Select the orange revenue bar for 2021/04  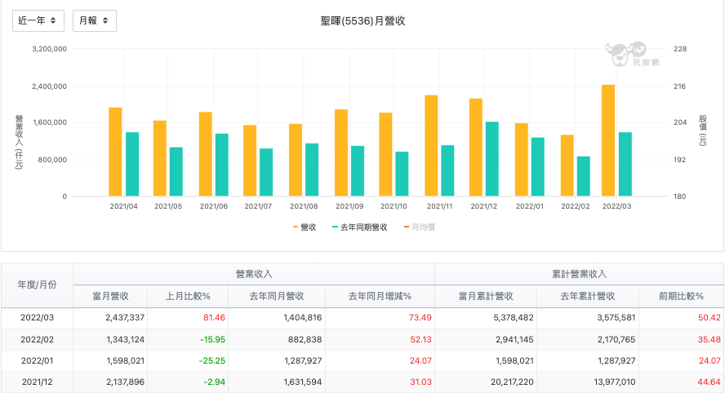tap(115, 152)
